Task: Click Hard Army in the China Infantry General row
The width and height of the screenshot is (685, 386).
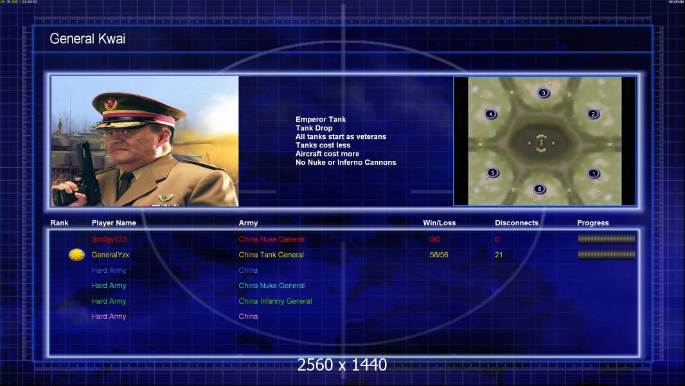Action: tap(109, 301)
